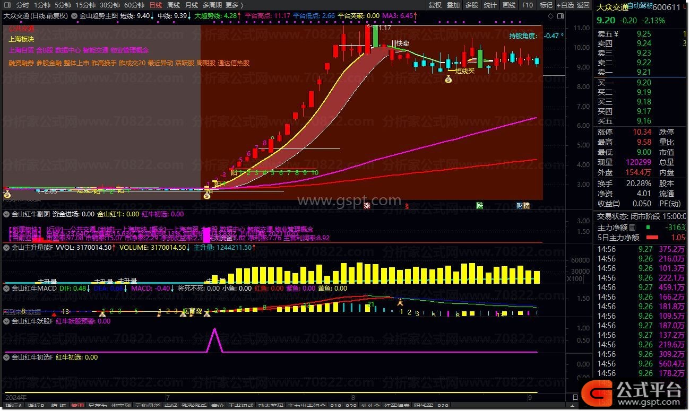Switch to the 分时 intraday chart
The height and width of the screenshot is (411, 690).
tap(23, 5)
